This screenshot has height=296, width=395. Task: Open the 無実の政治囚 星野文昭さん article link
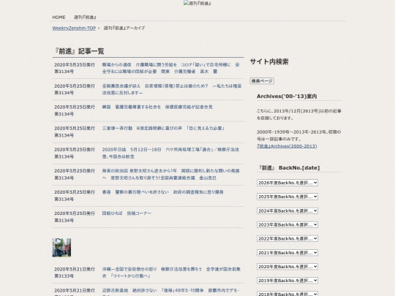[x=170, y=175]
